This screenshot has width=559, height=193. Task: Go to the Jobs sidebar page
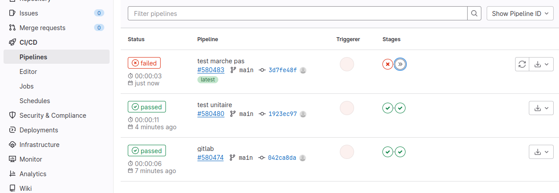click(27, 86)
